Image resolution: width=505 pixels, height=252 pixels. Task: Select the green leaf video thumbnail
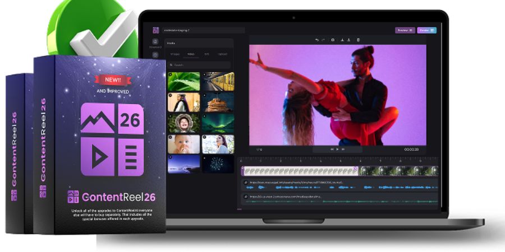[x=183, y=81]
